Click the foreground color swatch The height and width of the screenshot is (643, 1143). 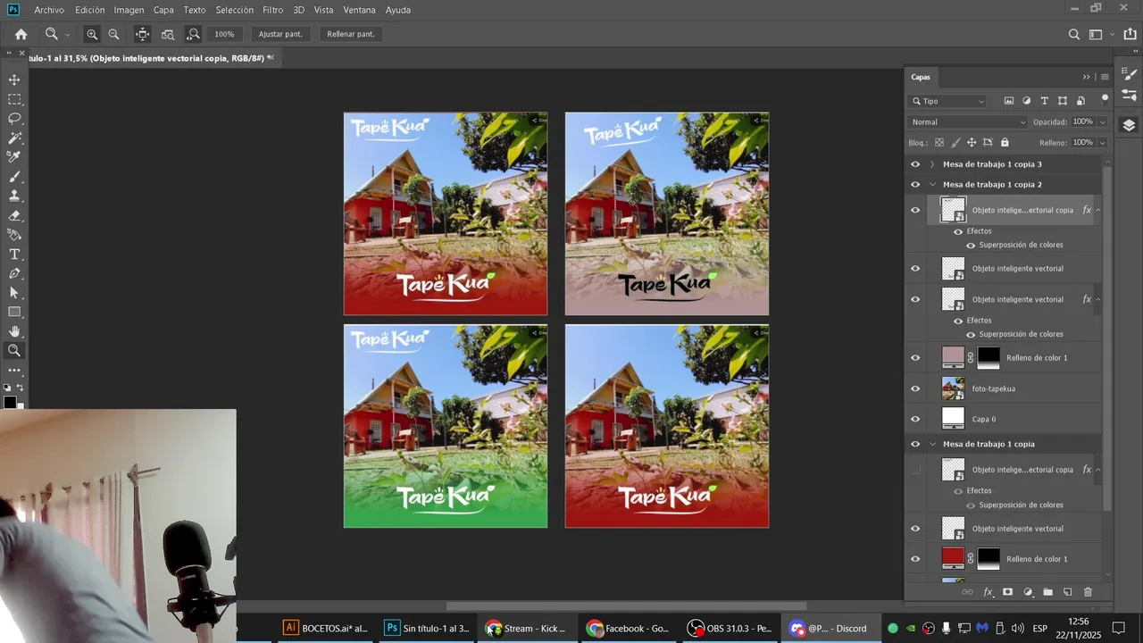click(x=10, y=403)
